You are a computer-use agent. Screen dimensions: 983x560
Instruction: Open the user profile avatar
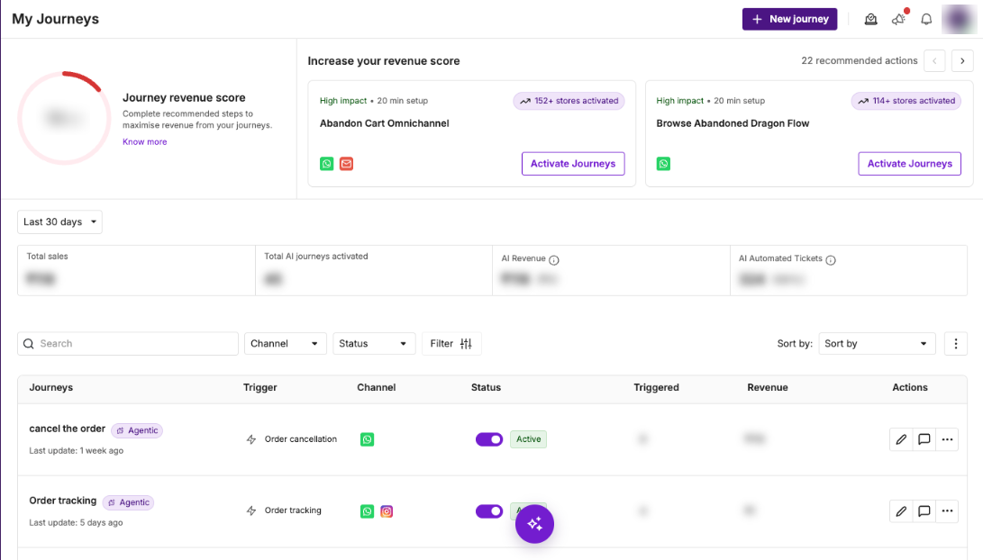pos(959,20)
